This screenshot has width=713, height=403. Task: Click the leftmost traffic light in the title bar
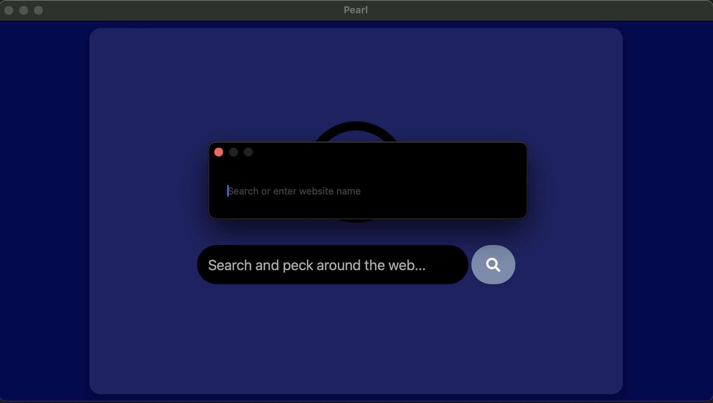(8, 10)
